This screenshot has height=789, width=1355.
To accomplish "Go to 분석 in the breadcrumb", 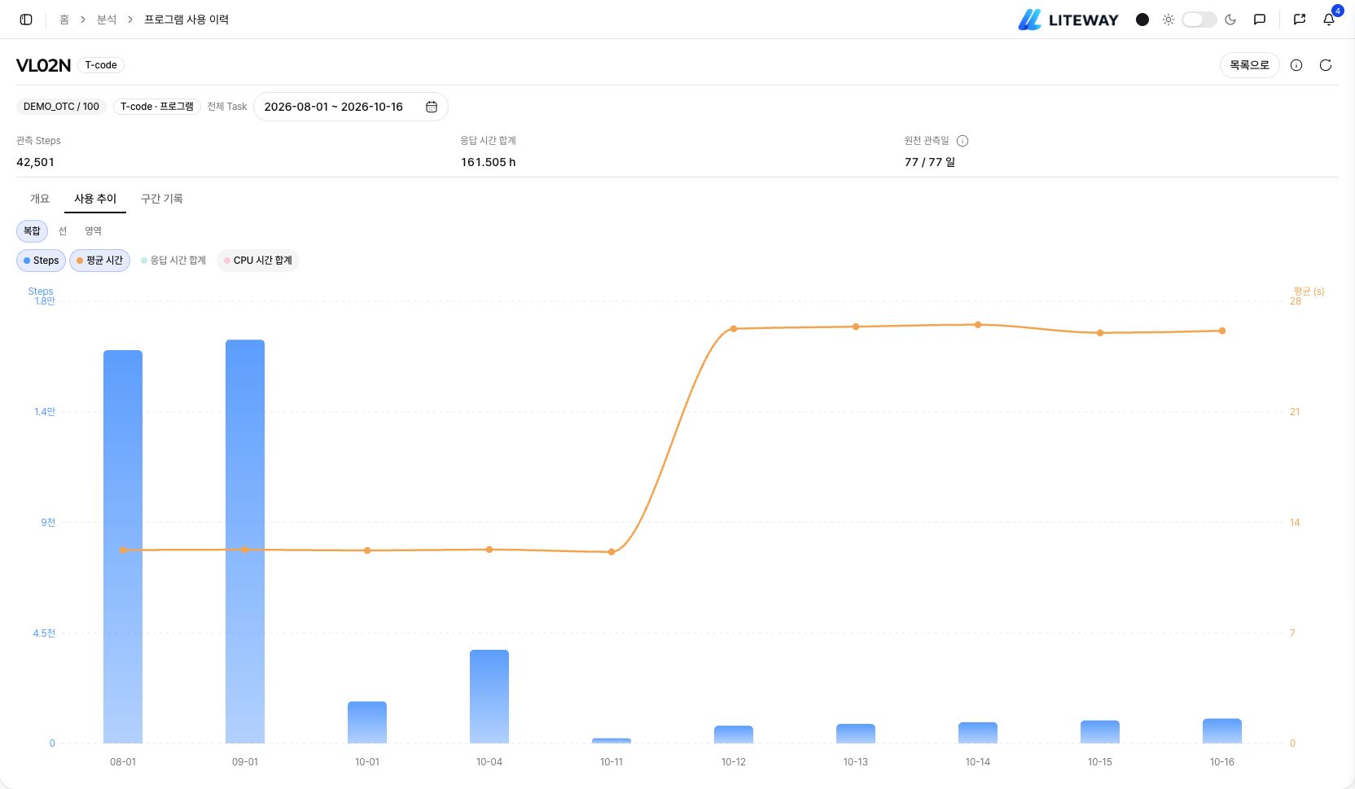I will click(107, 20).
